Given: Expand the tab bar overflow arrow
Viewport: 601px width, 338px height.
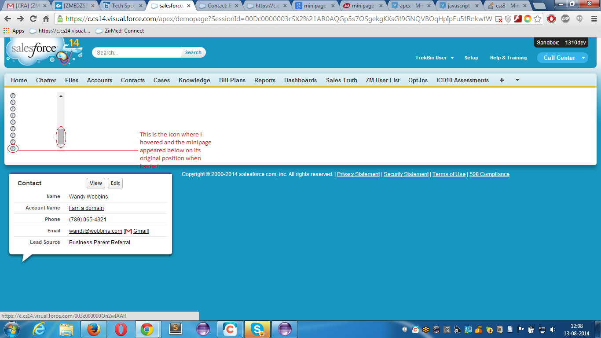Looking at the screenshot, I should [x=517, y=80].
